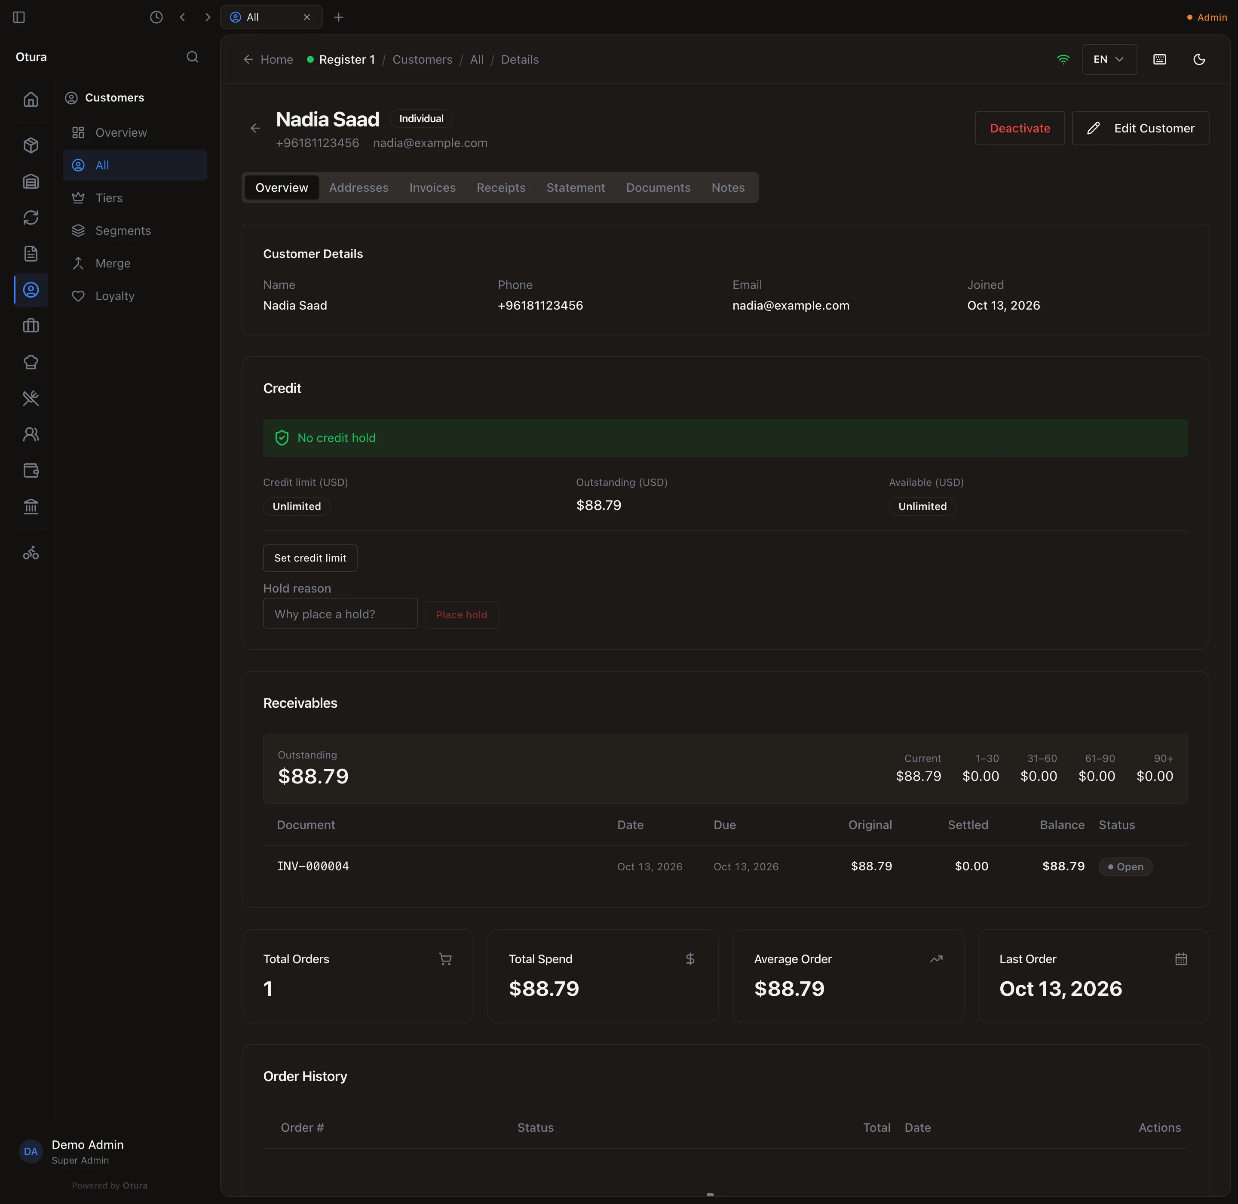The image size is (1238, 1204).
Task: Open the bank building icon
Action: click(31, 506)
